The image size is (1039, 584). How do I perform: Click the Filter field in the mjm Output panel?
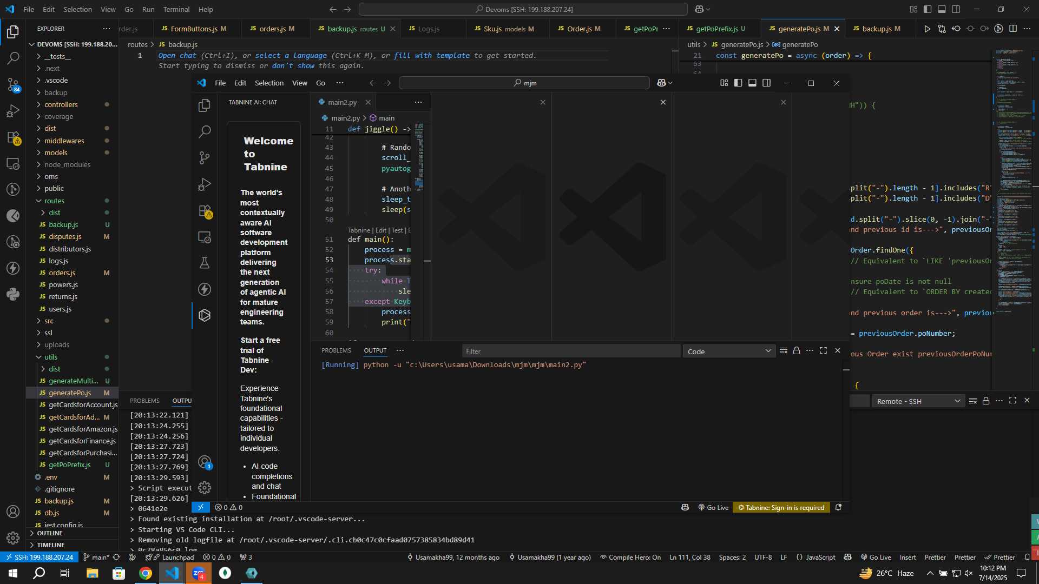571,351
